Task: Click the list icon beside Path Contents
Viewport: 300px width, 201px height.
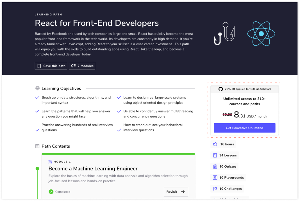Action: (37, 146)
